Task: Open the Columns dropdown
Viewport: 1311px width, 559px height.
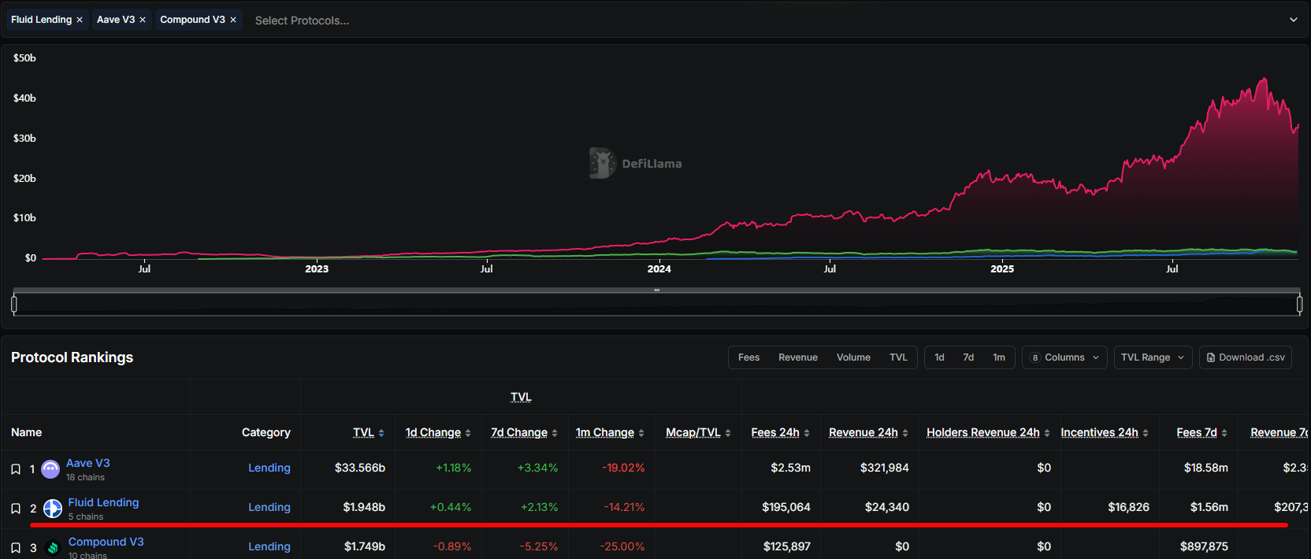Action: pyautogui.click(x=1064, y=357)
